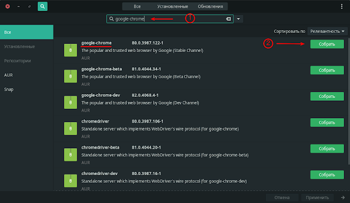
Task: Maximize the package manager window
Action: [30, 7]
